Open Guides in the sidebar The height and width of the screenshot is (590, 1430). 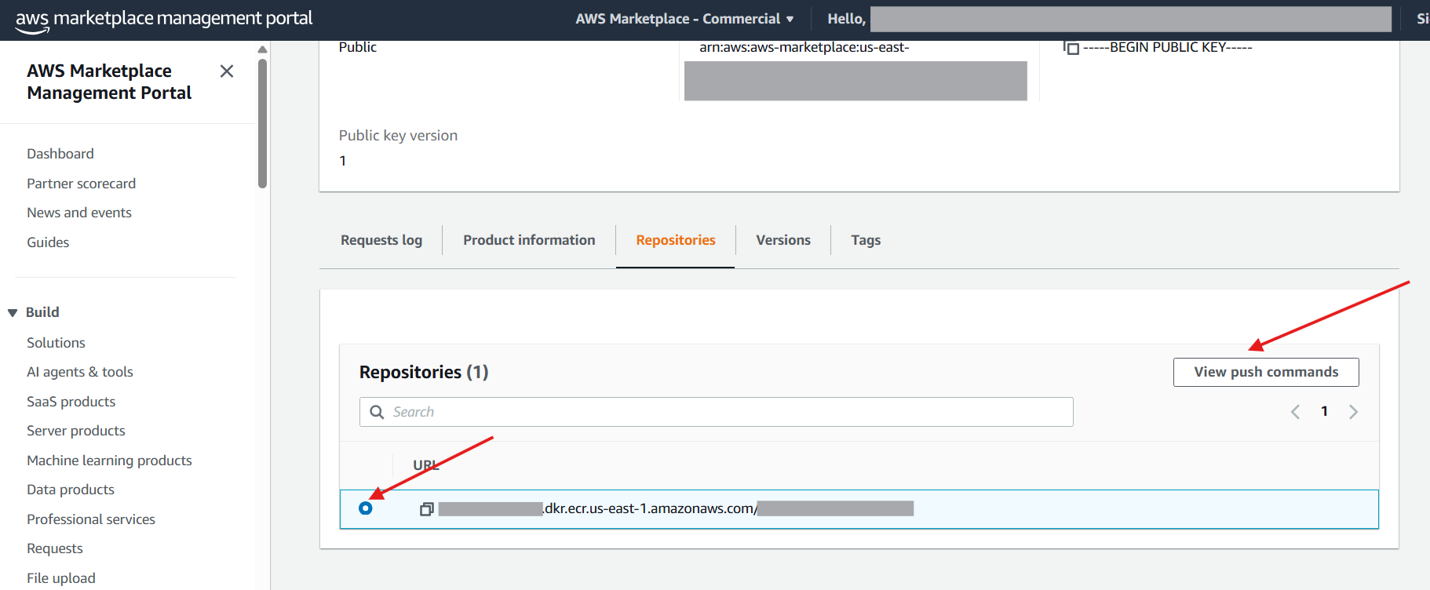pyautogui.click(x=48, y=242)
